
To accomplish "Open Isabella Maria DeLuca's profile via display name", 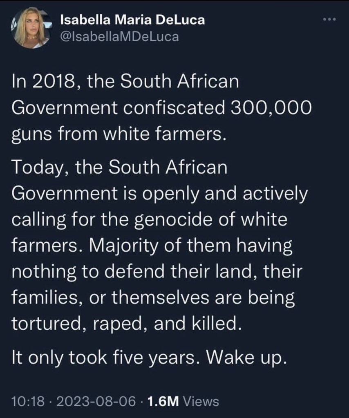I will [x=132, y=20].
